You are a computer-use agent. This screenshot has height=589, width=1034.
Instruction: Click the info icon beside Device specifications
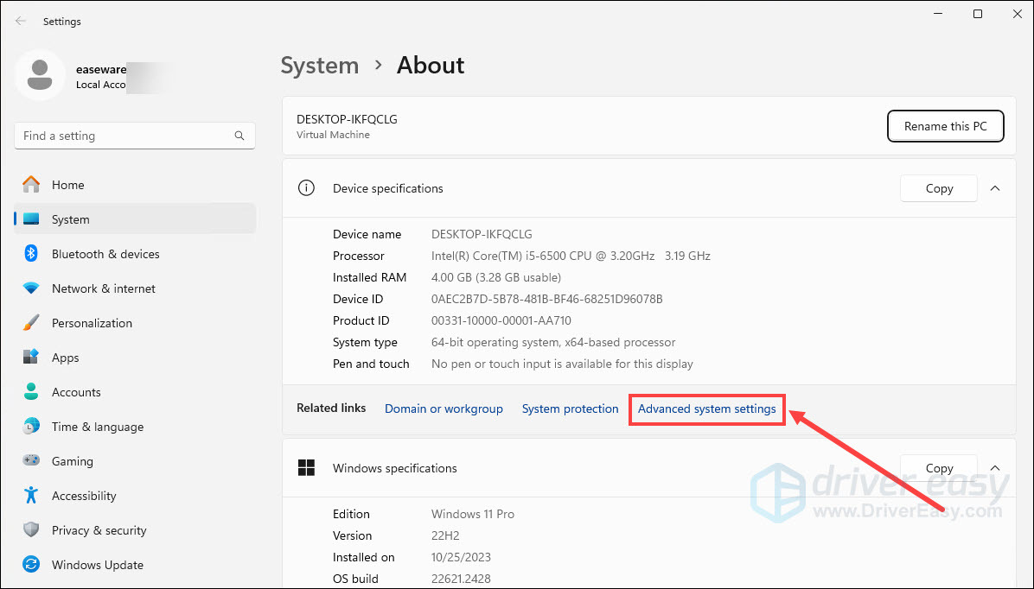[306, 187]
